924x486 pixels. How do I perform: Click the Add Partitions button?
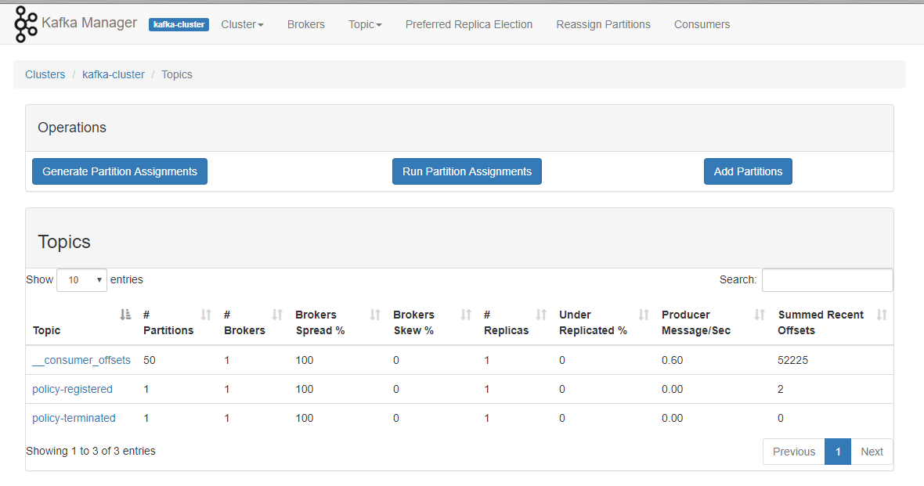748,171
